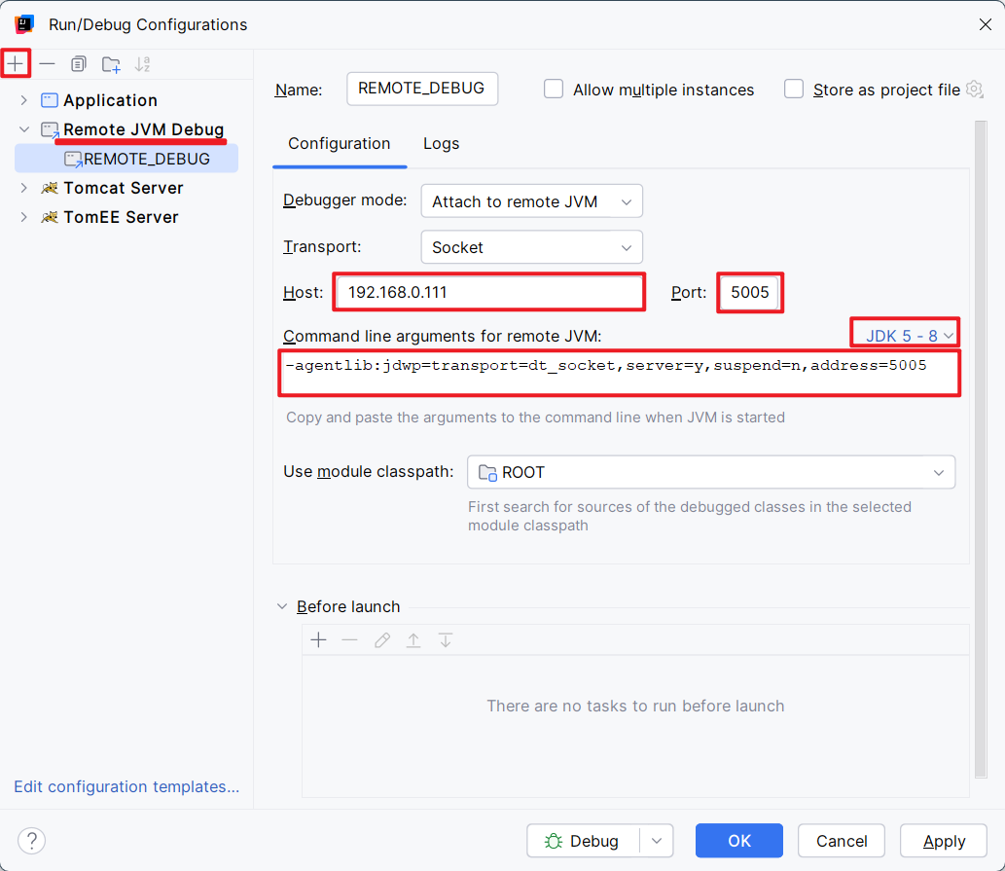Image resolution: width=1005 pixels, height=871 pixels.
Task: Click the Remove Configuration minus icon
Action: pos(47,64)
